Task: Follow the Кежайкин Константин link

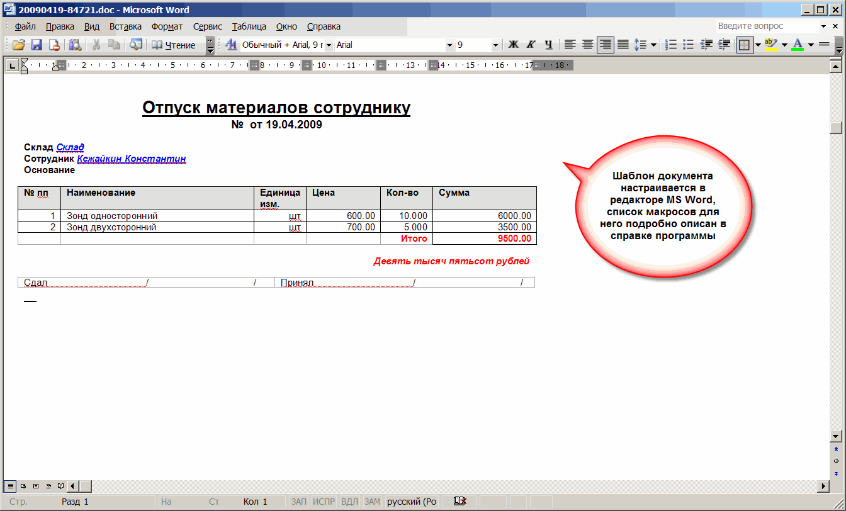Action: [131, 159]
